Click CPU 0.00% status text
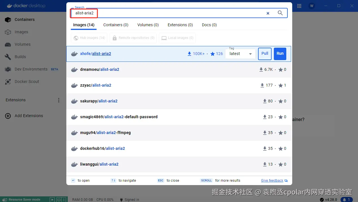 pyautogui.click(x=105, y=199)
